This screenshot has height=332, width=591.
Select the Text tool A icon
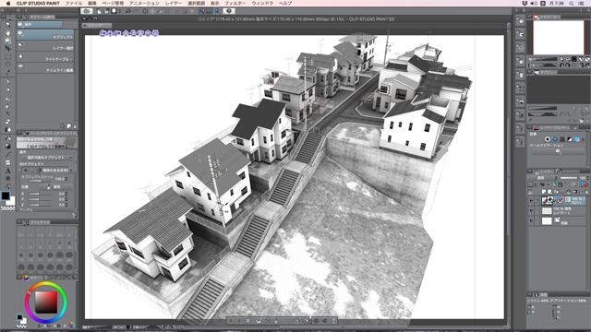pos(7,171)
